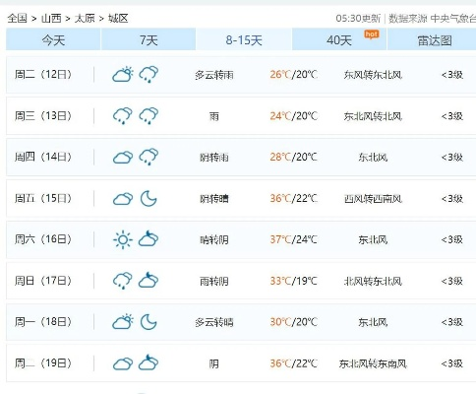This screenshot has width=476, height=394.
Task: Select the 周五 15日 forecast row showing 36℃/22℃
Action: tap(241, 198)
